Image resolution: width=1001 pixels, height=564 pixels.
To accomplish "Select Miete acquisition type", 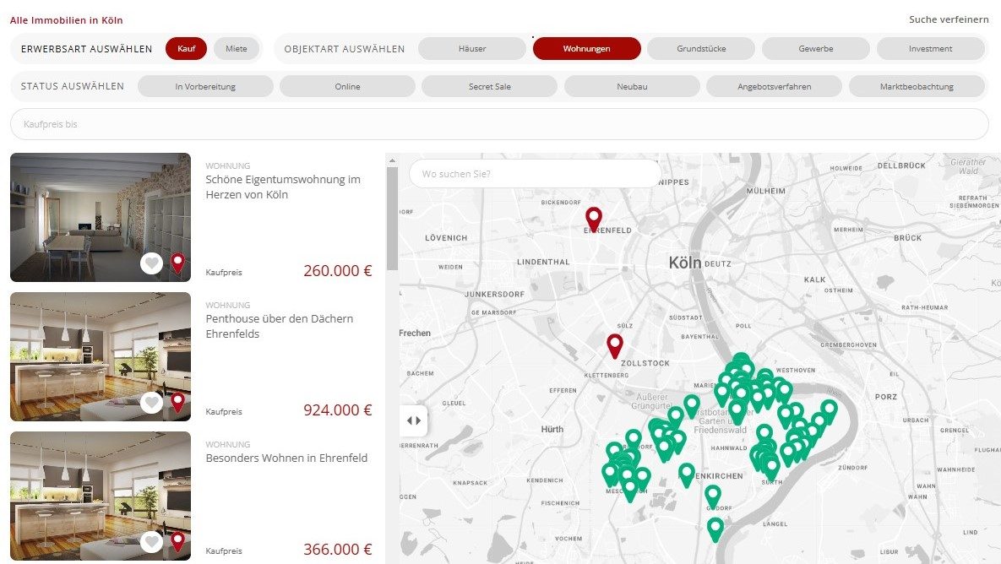I will tap(237, 48).
